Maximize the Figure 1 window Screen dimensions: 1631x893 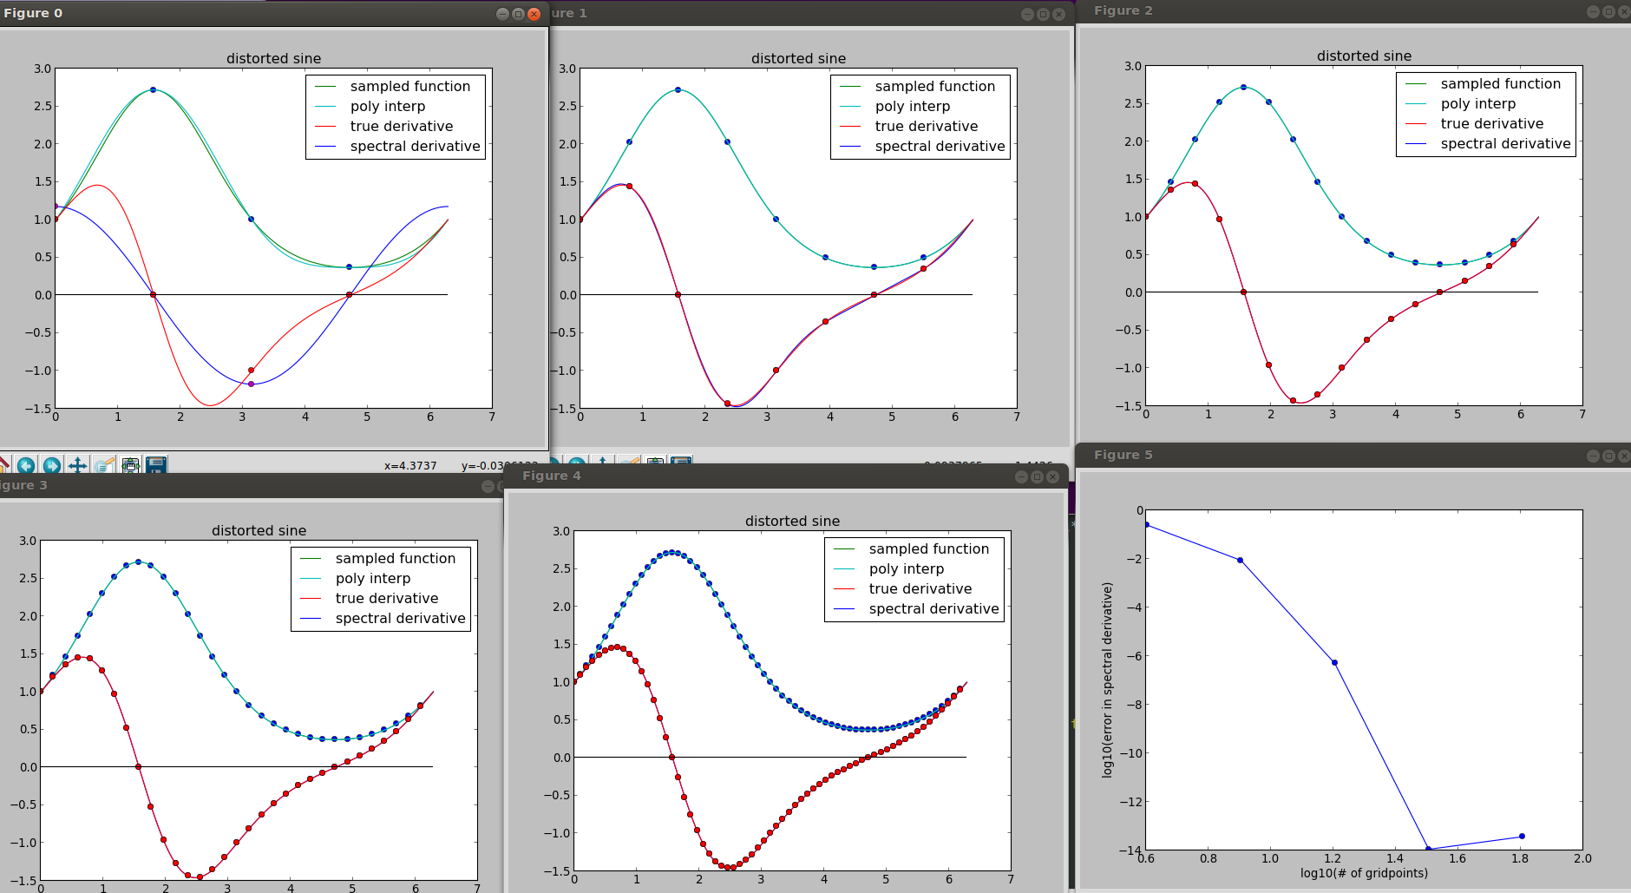(x=1043, y=14)
